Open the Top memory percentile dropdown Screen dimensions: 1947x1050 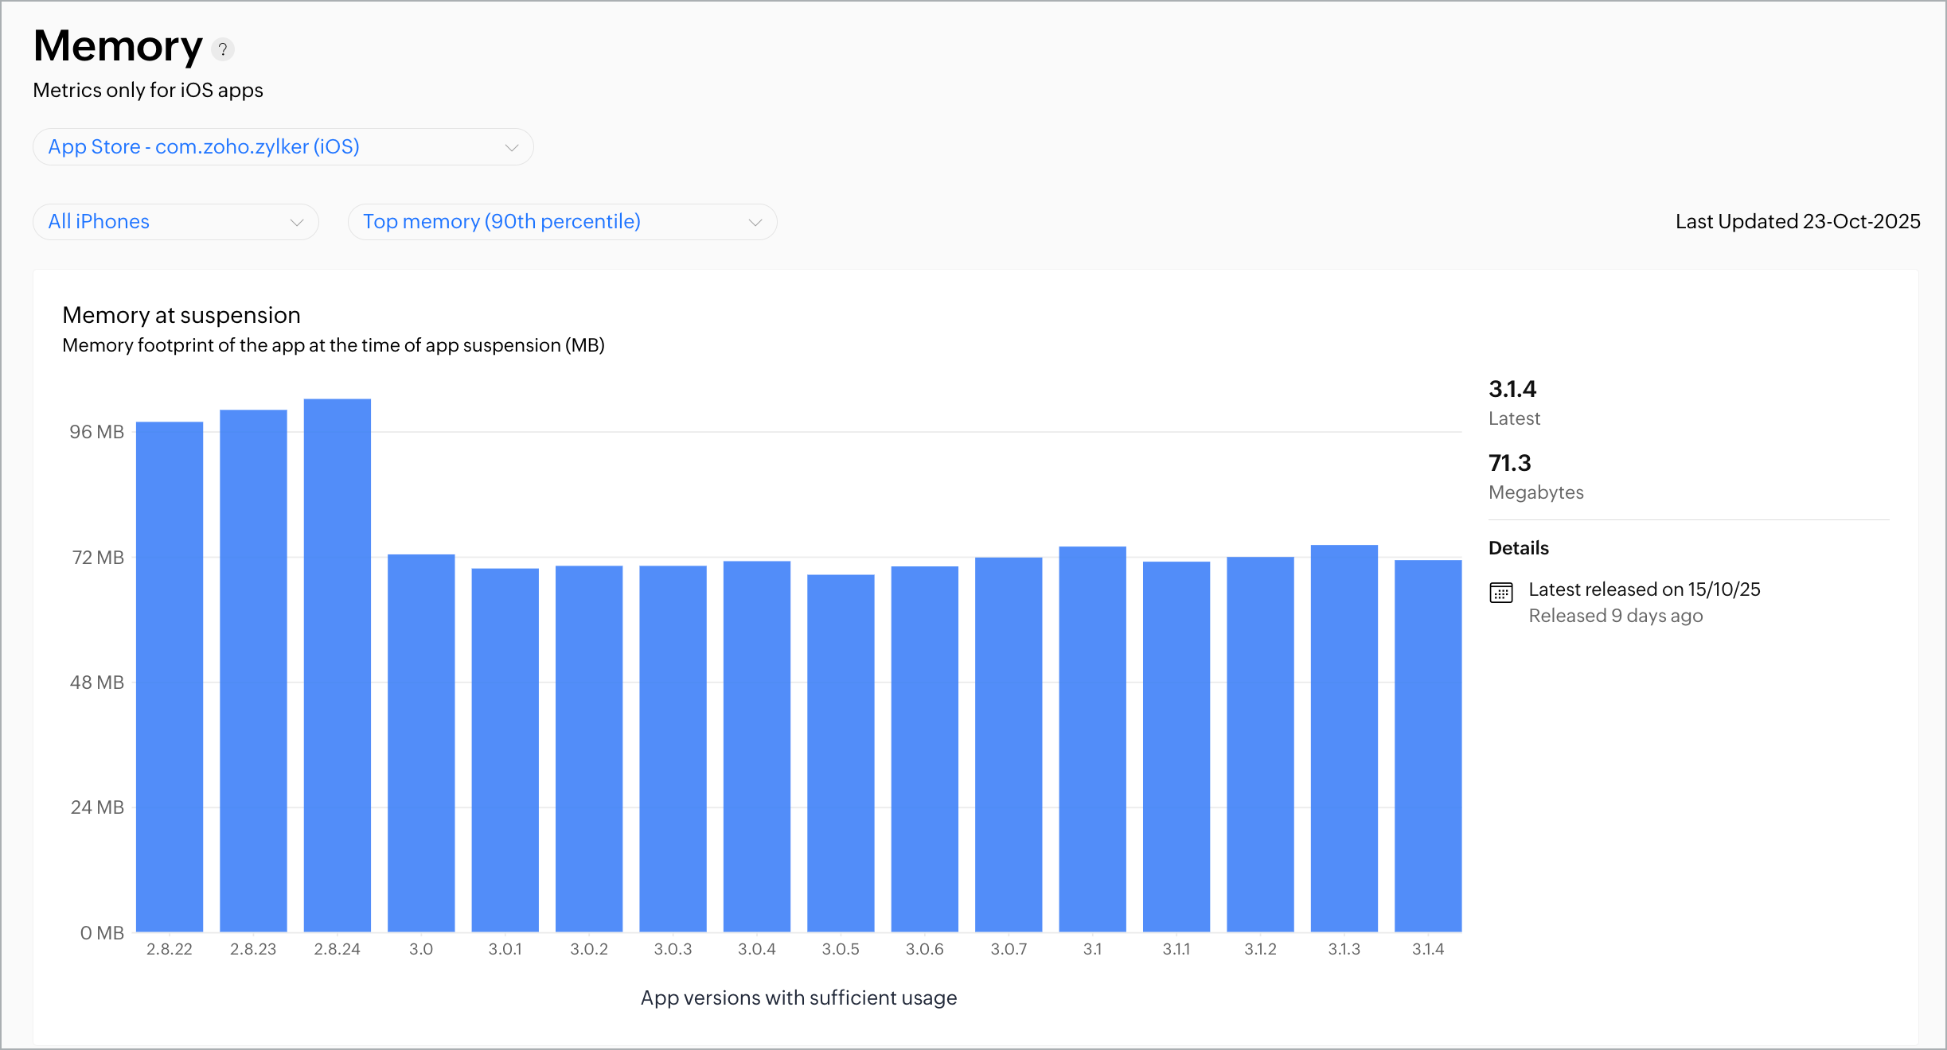[x=501, y=222]
